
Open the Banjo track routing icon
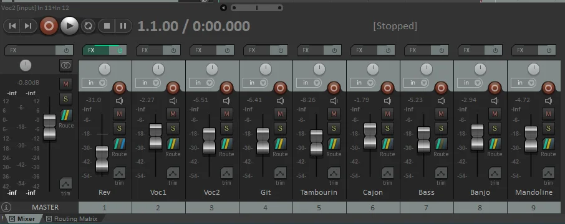[495, 144]
